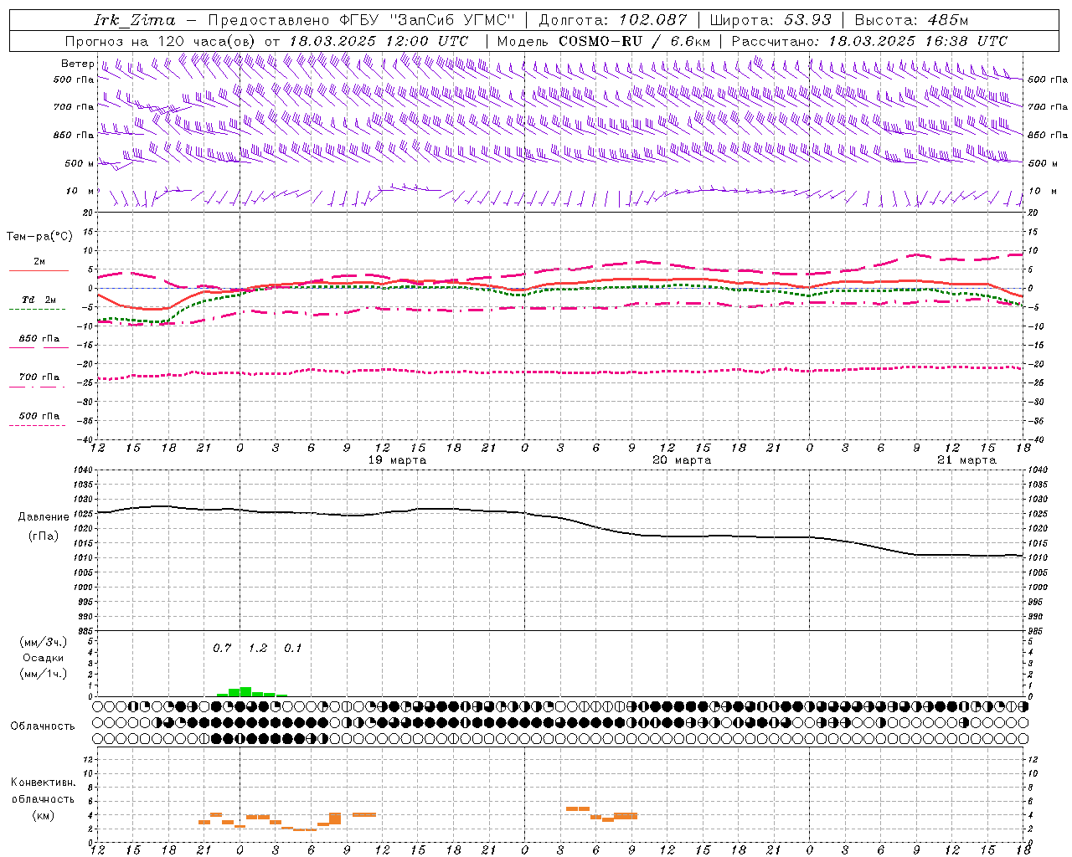1072x857 pixels.
Task: Click the 21 марта date label
Action: tap(966, 460)
